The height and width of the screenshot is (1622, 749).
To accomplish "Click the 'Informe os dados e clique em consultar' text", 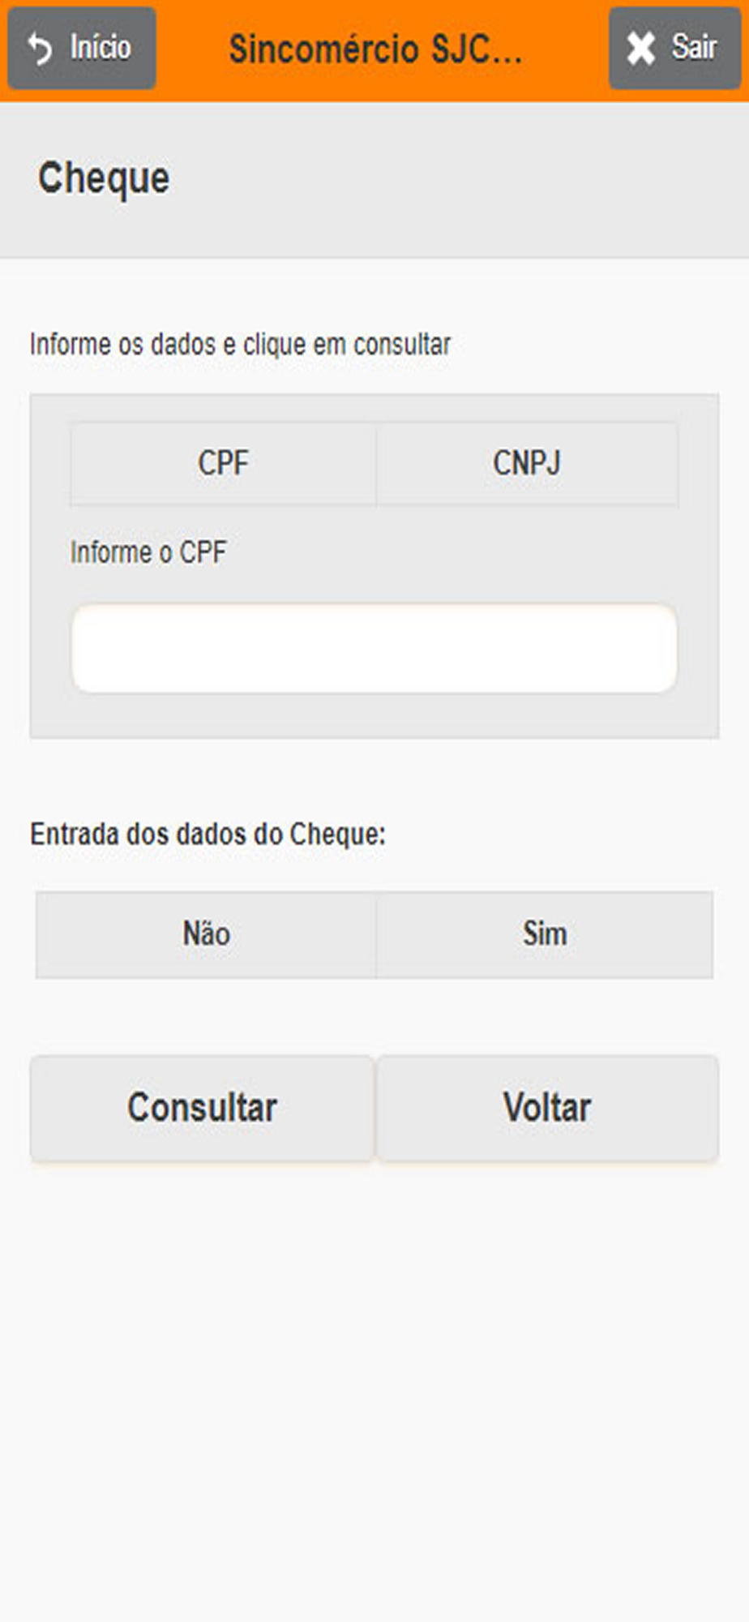I will (x=240, y=345).
